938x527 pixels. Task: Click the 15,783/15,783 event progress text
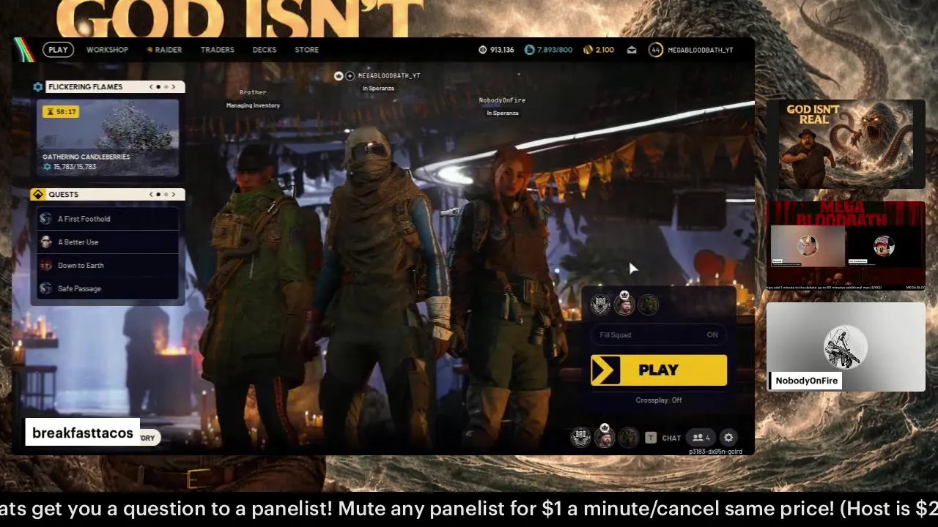click(x=75, y=167)
